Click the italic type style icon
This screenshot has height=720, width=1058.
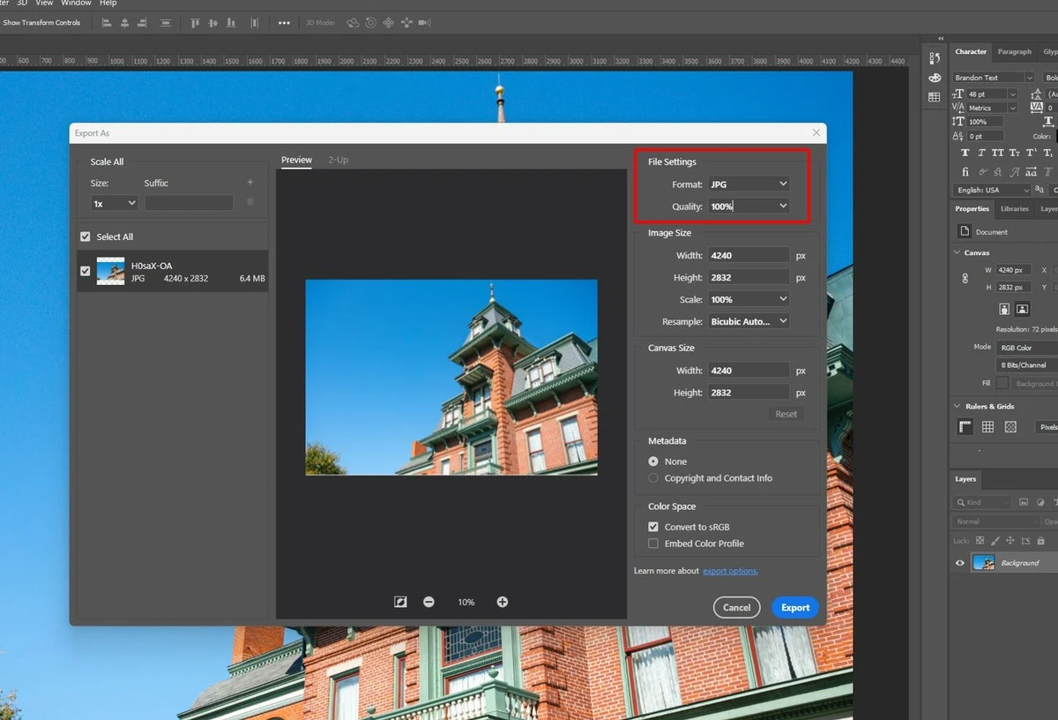tap(981, 153)
